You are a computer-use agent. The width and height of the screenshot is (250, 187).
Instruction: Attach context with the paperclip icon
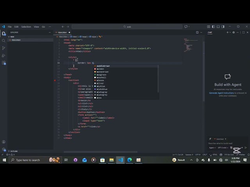pos(210,139)
